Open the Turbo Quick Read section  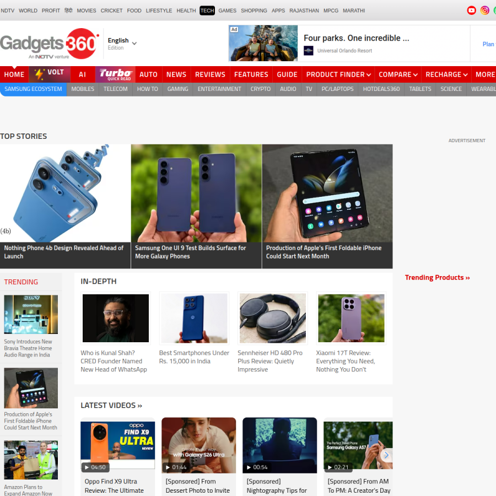pos(115,74)
